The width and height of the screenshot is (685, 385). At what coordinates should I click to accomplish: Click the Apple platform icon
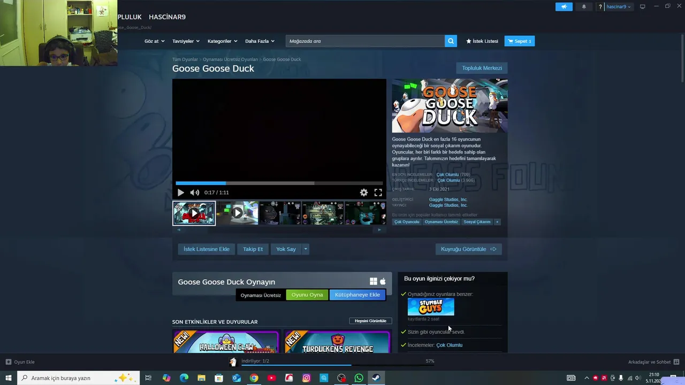pyautogui.click(x=383, y=282)
